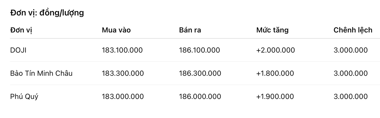Click the 'Chênh lệch' column header
This screenshot has width=380, height=118.
click(x=353, y=30)
